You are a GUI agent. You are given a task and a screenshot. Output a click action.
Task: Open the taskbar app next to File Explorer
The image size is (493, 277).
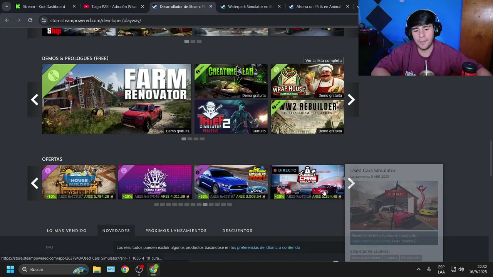coord(111,269)
